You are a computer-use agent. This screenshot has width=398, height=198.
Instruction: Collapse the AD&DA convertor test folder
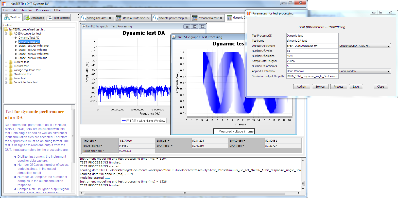click(x=6, y=34)
